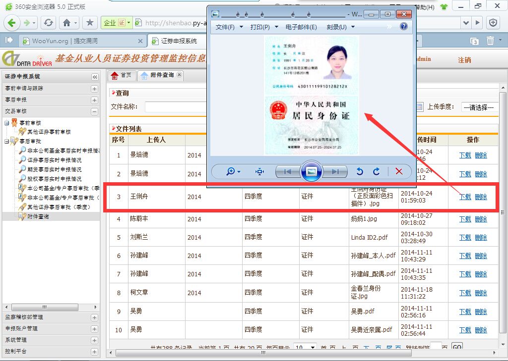Add page to favorites star icon
Viewport: 508px width, 361px height.
90,23
